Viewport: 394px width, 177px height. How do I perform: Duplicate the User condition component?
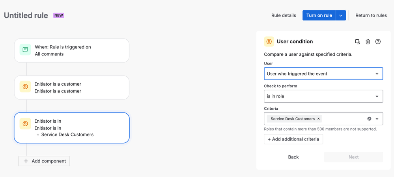point(357,42)
